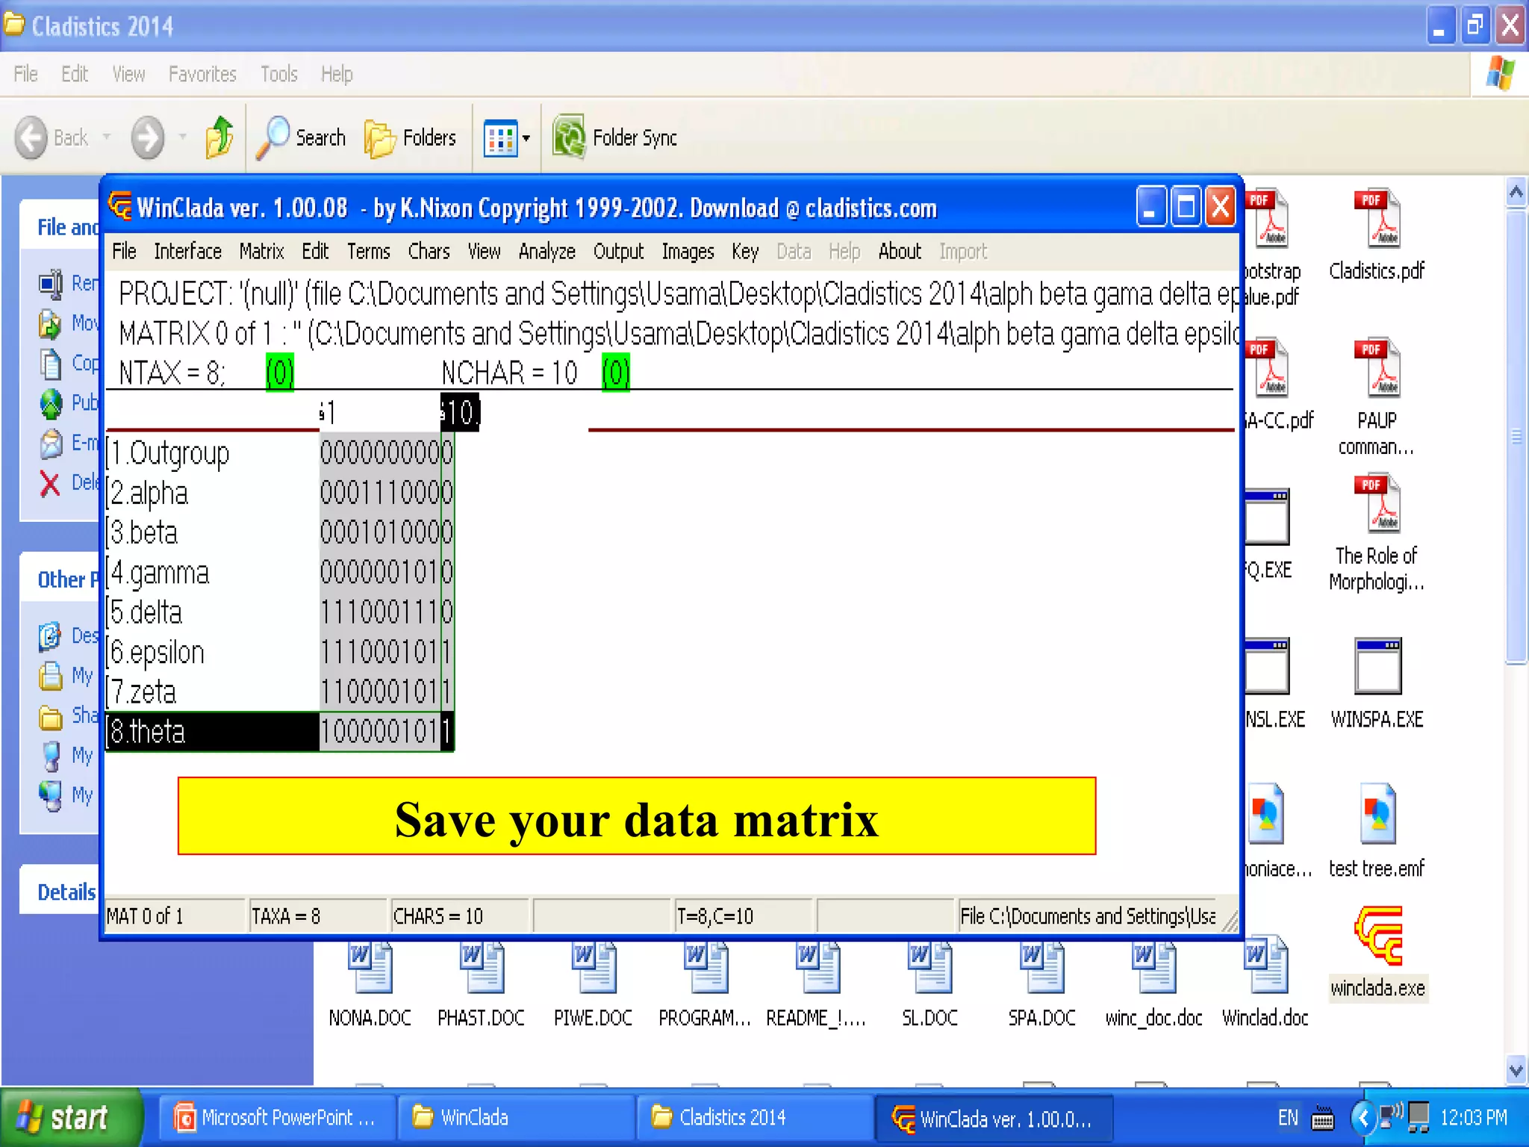Click the Windows Start button
This screenshot has width=1529, height=1147.
(72, 1118)
